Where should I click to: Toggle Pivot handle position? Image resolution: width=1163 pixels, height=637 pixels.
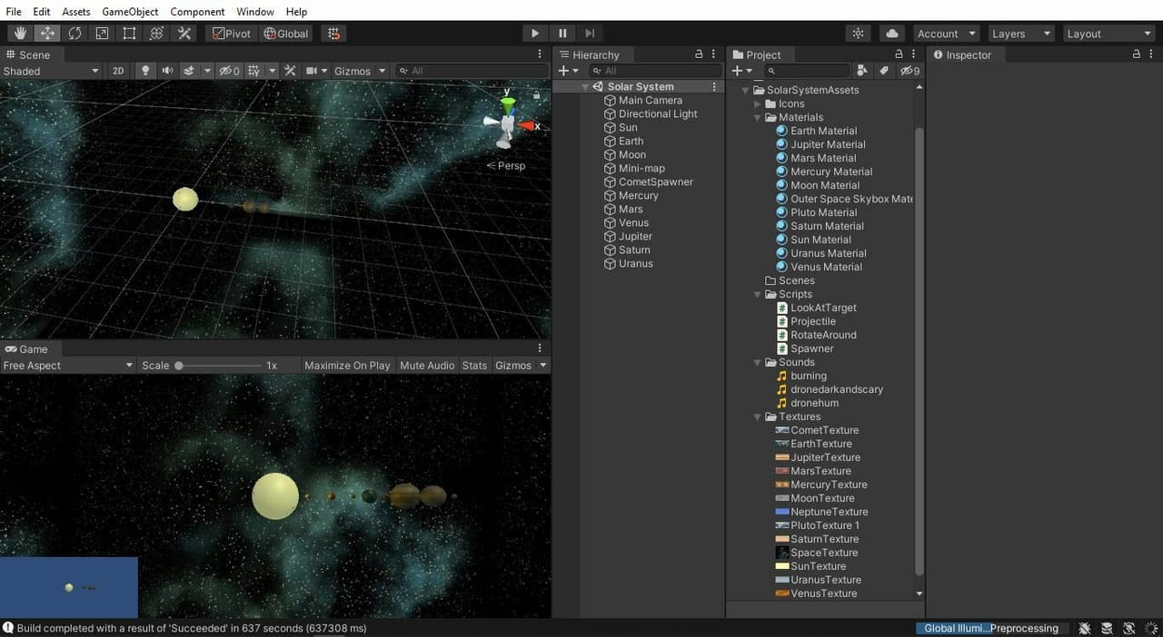click(231, 34)
